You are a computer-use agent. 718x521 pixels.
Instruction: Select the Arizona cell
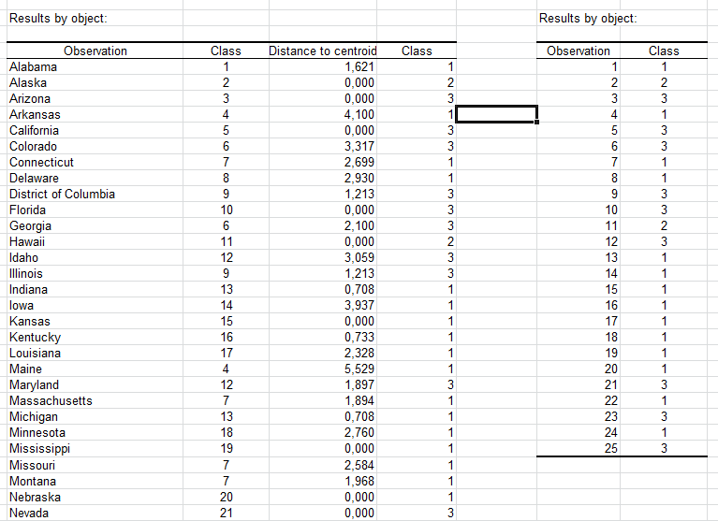pyautogui.click(x=95, y=99)
